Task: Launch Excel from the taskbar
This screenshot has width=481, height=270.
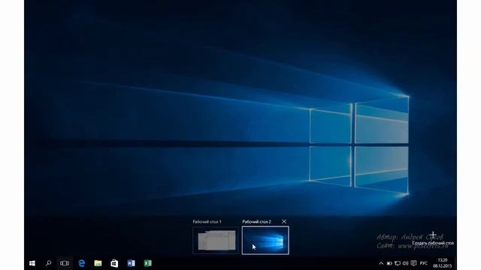Action: point(147,263)
